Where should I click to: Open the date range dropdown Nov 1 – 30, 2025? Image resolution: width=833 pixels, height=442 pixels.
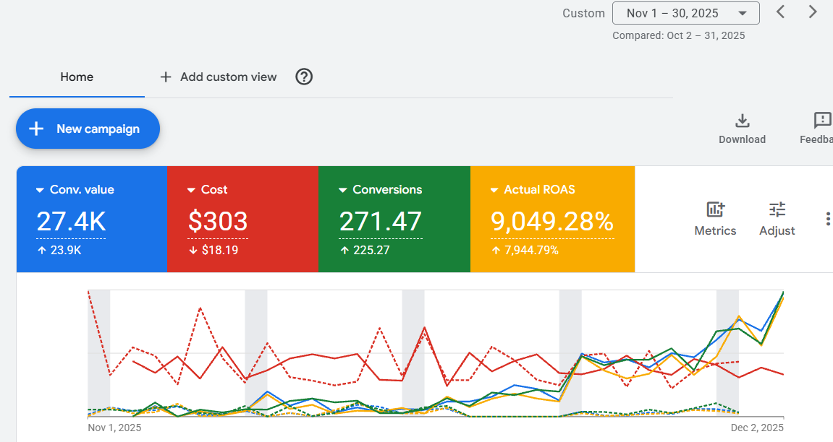click(x=685, y=13)
